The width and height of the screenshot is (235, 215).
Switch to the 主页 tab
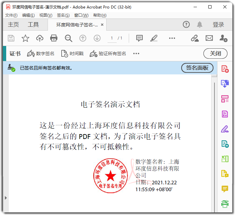point(13,24)
